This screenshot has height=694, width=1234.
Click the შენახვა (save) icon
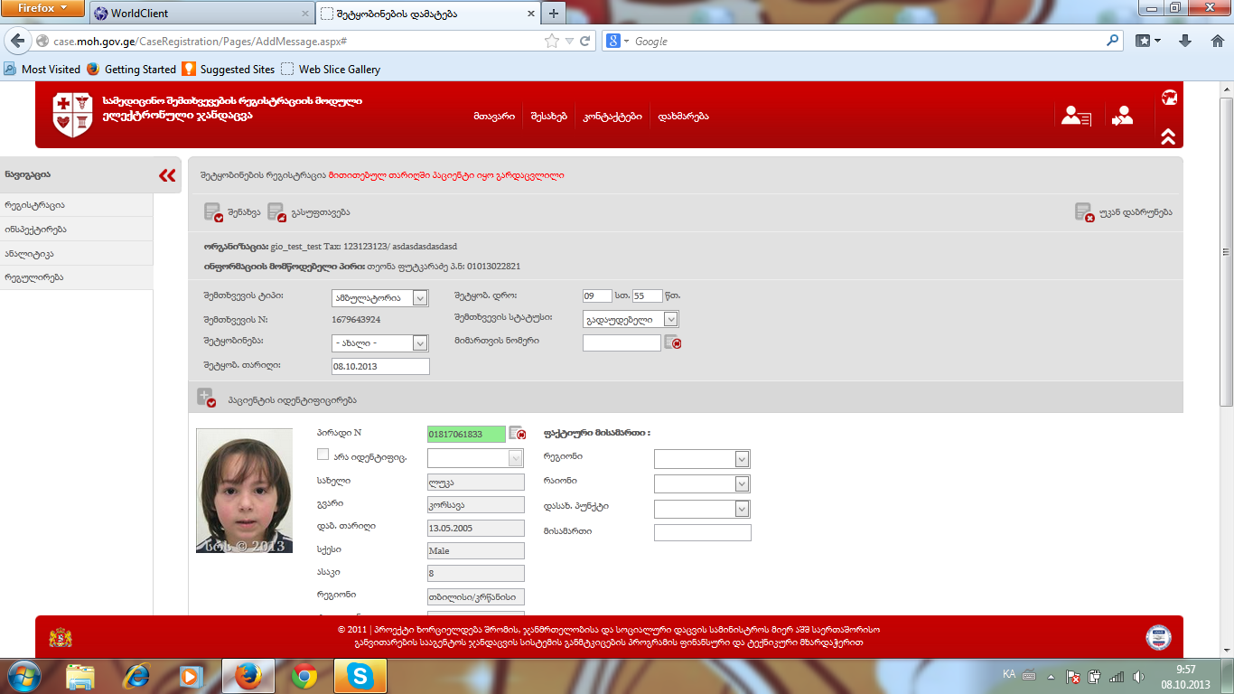click(x=213, y=212)
